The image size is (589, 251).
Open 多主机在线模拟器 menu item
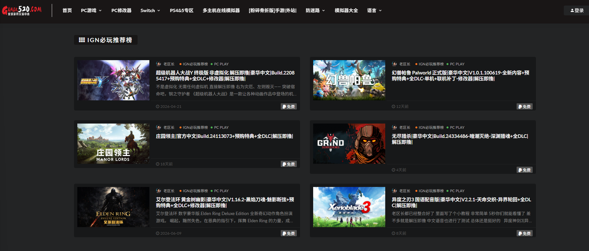[221, 10]
